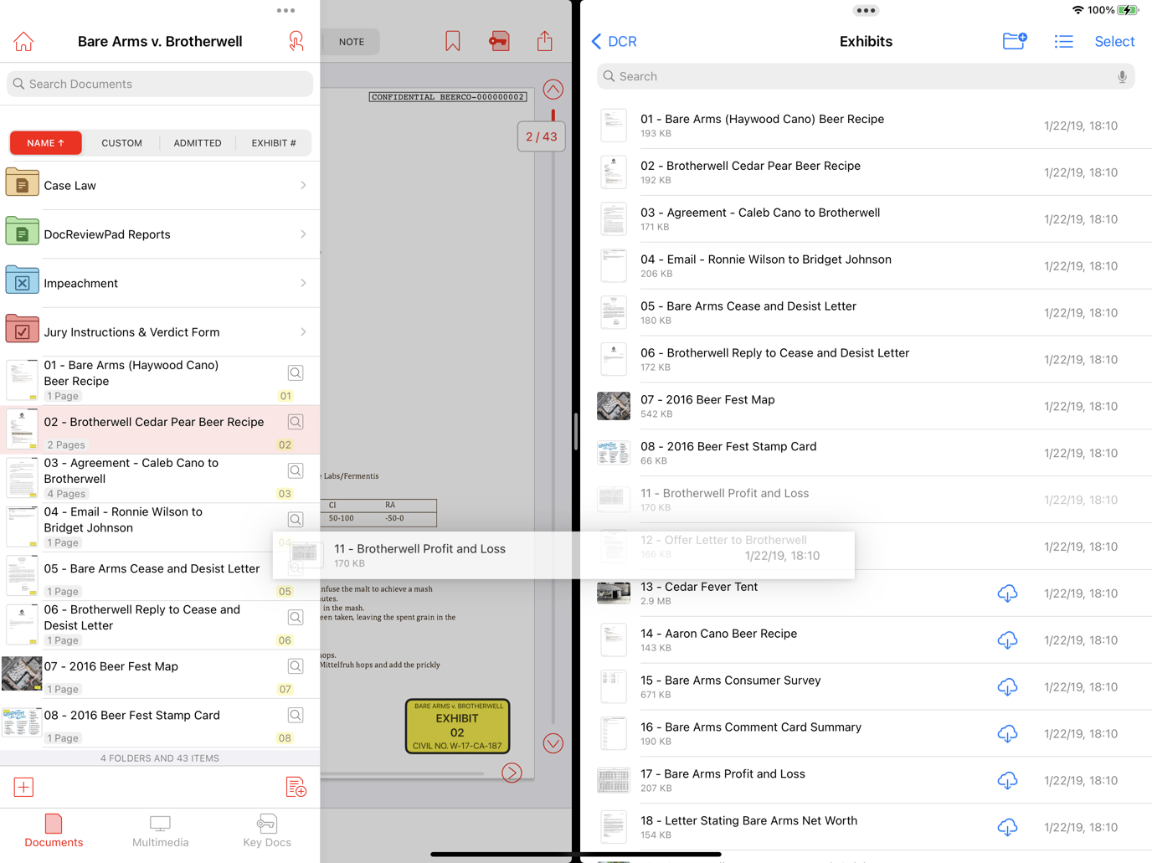The width and height of the screenshot is (1152, 863).
Task: Open preview magnifier on '01 - Bare Arms' recipe
Action: click(x=295, y=372)
